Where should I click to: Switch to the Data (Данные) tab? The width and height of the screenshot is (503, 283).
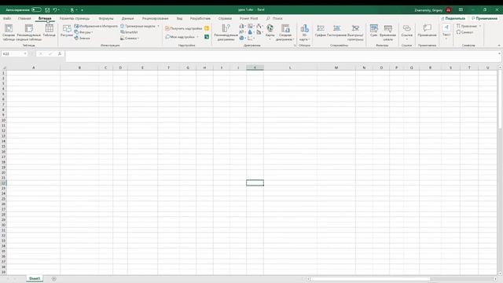127,19
